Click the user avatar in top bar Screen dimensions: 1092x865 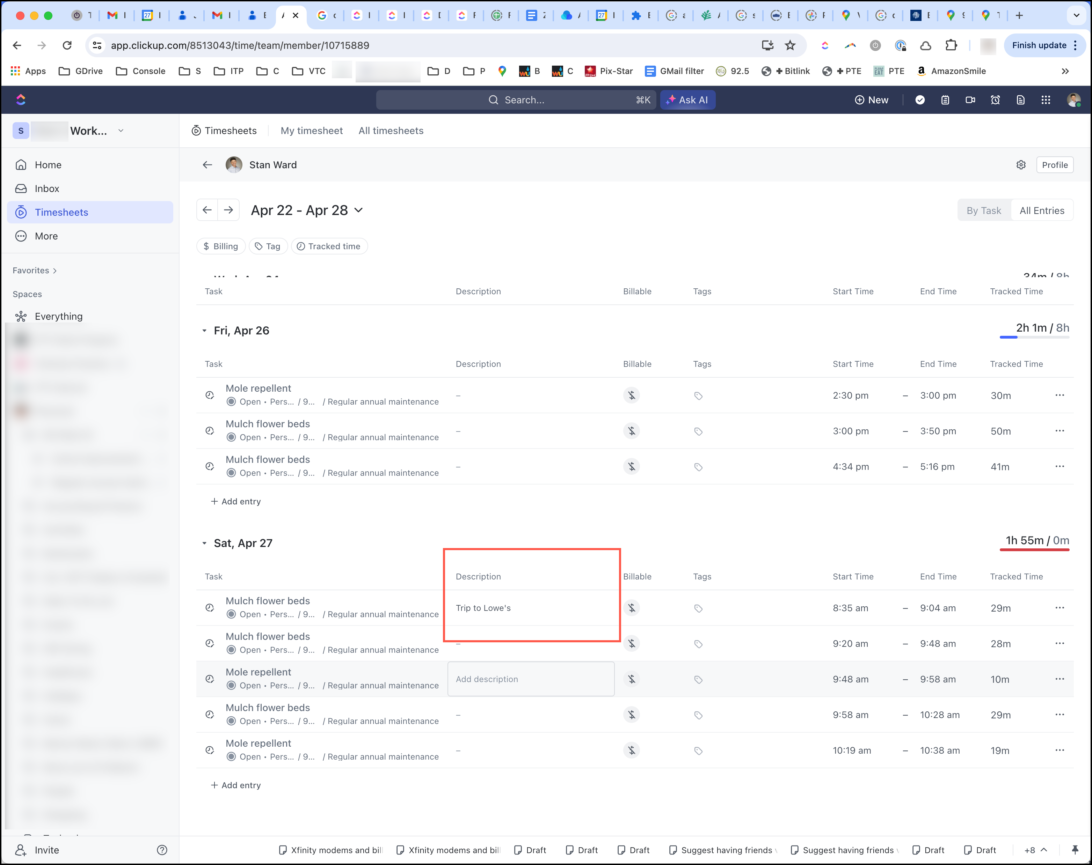click(1073, 100)
